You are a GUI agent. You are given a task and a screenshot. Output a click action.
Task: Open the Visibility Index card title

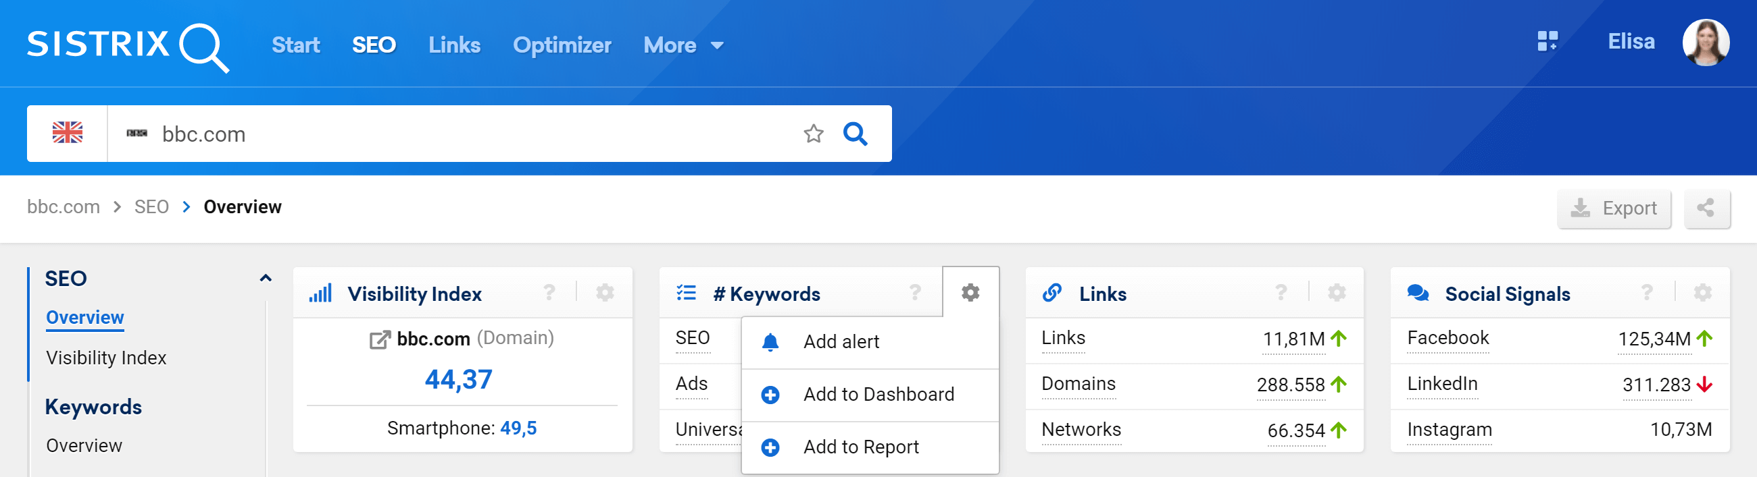[x=415, y=293]
